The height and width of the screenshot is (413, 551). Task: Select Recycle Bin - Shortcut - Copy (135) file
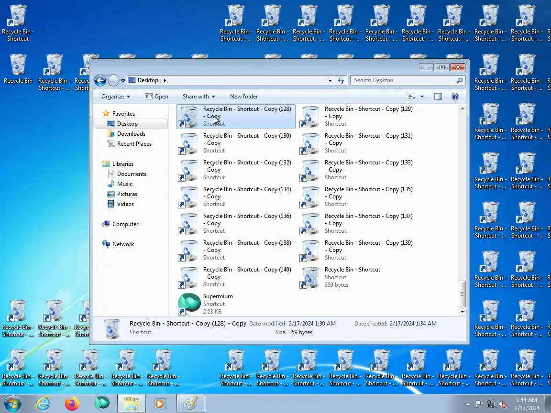[357, 196]
